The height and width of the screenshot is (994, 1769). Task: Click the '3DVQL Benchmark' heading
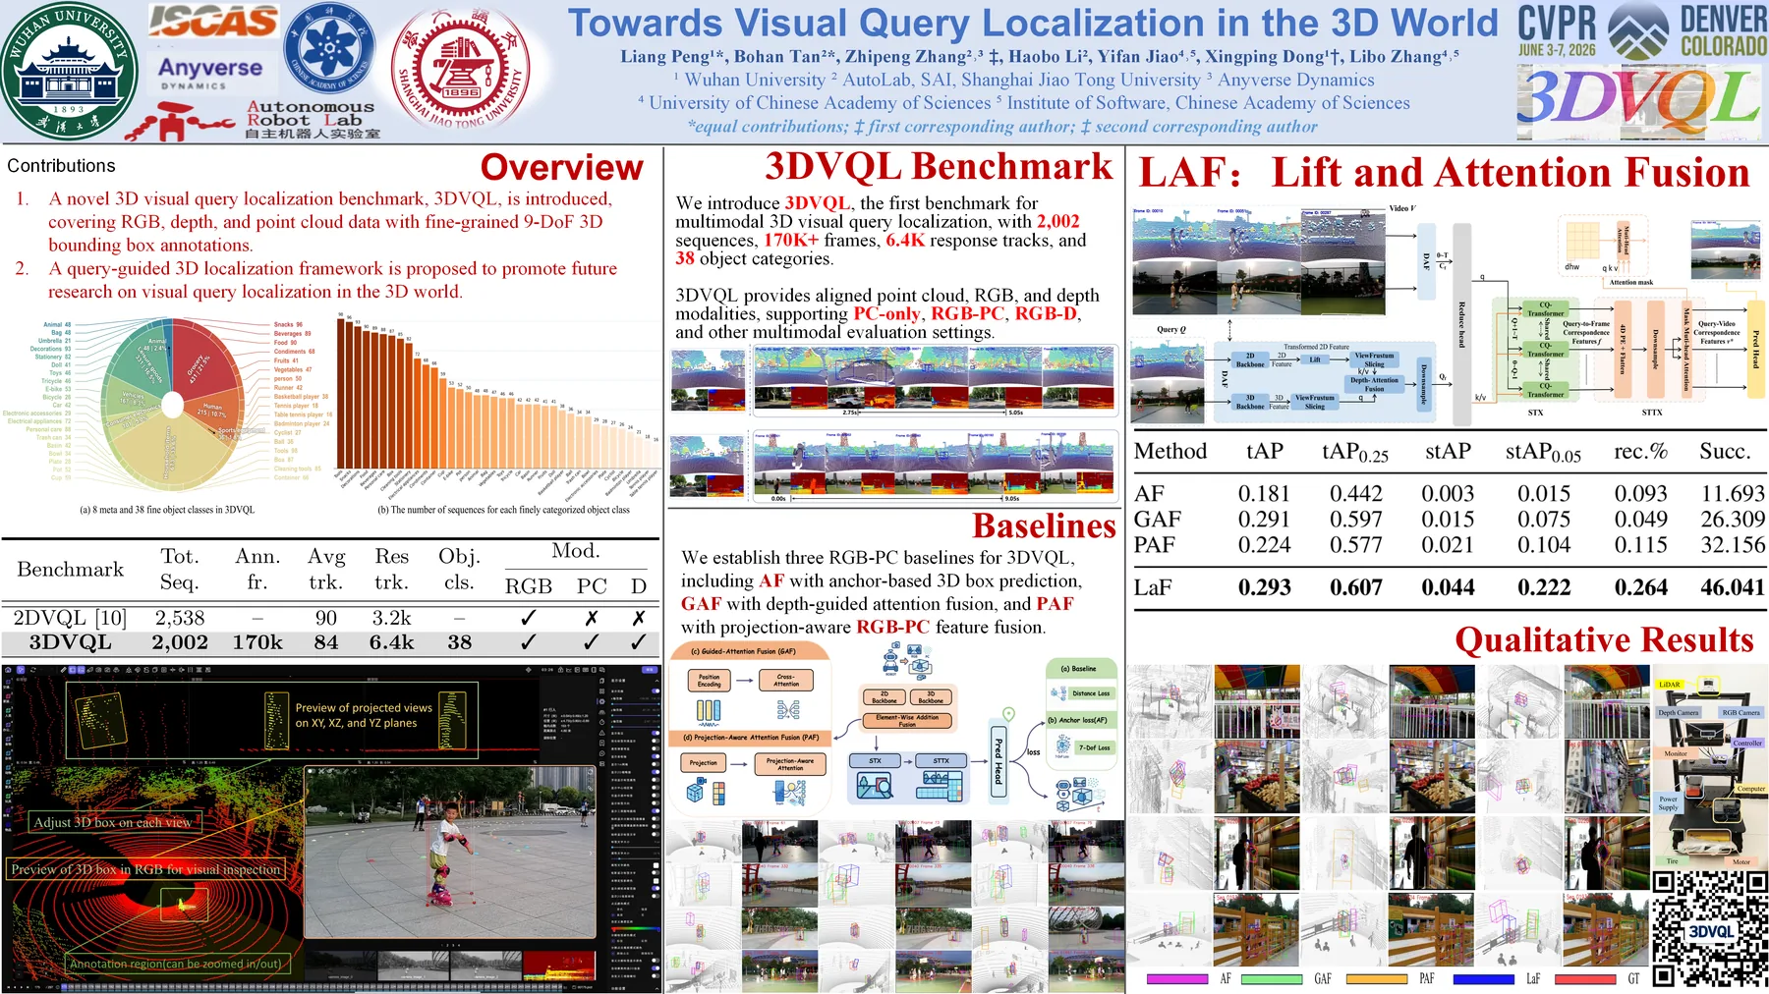939,167
